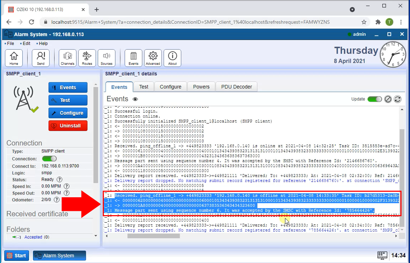Viewport: 410px width, 263px height.
Task: Click the refresh events icon
Action: pyautogui.click(x=398, y=99)
